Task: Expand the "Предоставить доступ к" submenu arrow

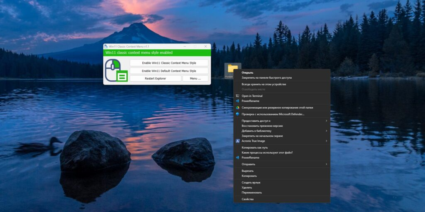Action: (x=326, y=121)
